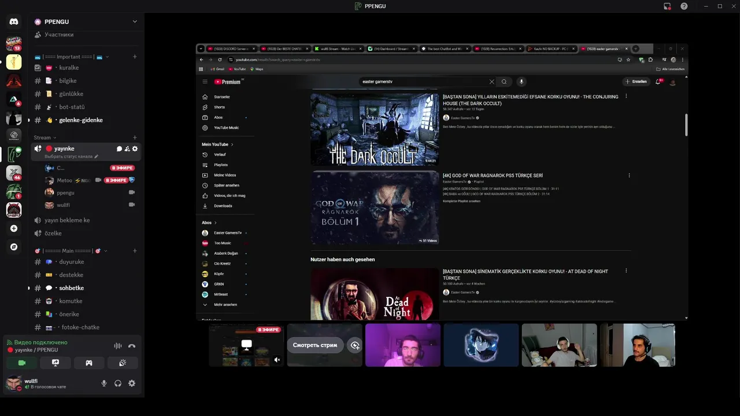
Task: Open yayınke channel settings gear
Action: click(x=135, y=149)
